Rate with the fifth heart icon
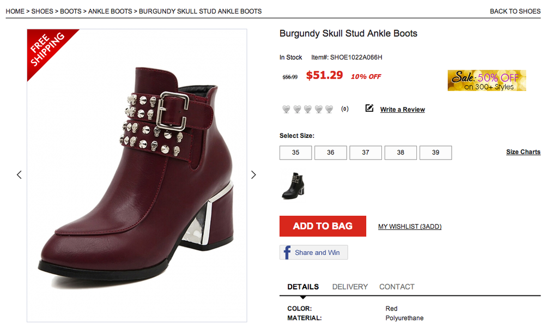The height and width of the screenshot is (327, 558). pos(329,109)
